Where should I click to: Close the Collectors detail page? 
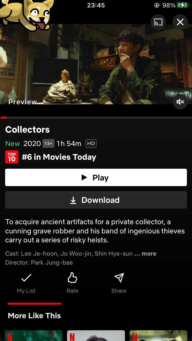pos(180,22)
